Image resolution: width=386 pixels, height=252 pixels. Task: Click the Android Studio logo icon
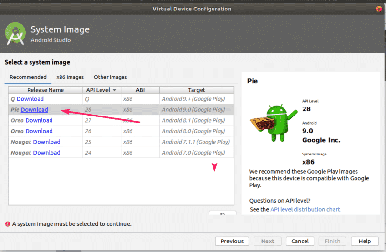pyautogui.click(x=15, y=34)
